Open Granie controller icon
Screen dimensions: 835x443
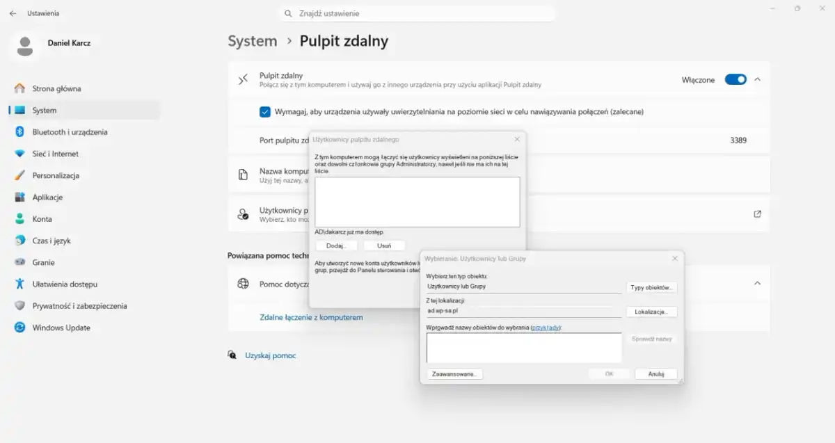tap(19, 262)
